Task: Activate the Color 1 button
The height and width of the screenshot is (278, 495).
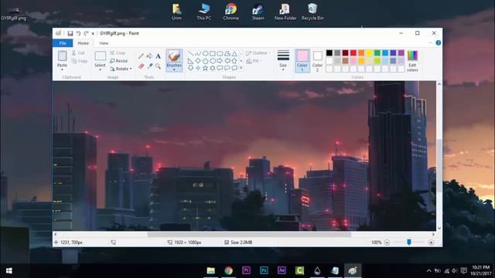Action: 302,61
